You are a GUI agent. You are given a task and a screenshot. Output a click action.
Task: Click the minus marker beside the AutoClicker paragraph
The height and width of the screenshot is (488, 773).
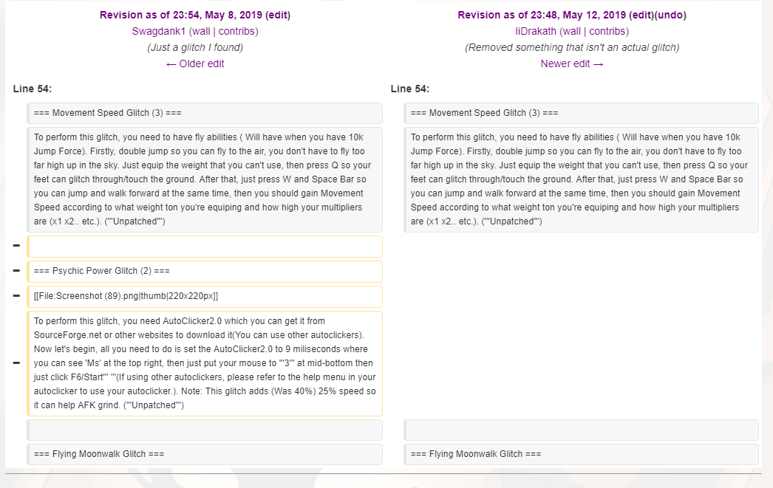point(16,363)
